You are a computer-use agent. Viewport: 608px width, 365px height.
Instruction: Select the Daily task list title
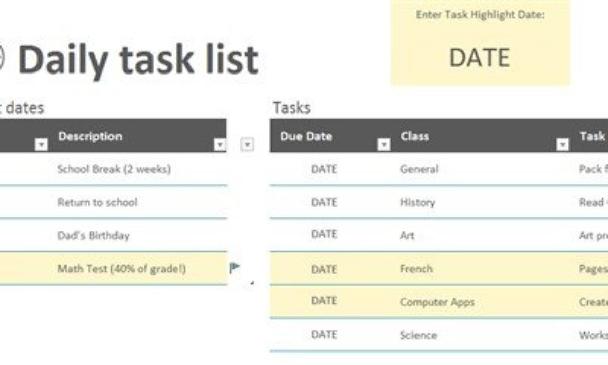tap(138, 59)
